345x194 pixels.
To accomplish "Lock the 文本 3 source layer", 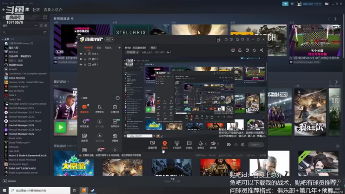I will [85, 53].
